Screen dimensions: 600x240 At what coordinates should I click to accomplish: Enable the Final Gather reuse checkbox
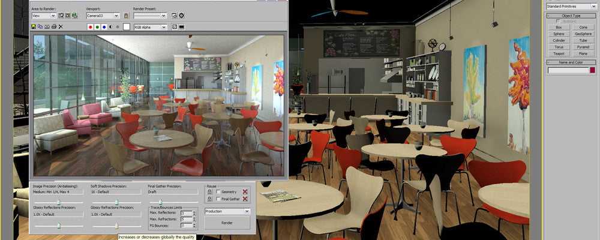(x=218, y=199)
